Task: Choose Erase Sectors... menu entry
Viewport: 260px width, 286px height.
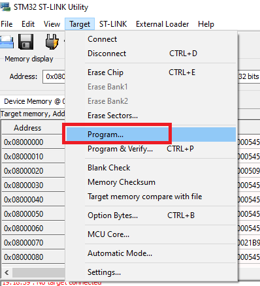Action: click(151, 116)
